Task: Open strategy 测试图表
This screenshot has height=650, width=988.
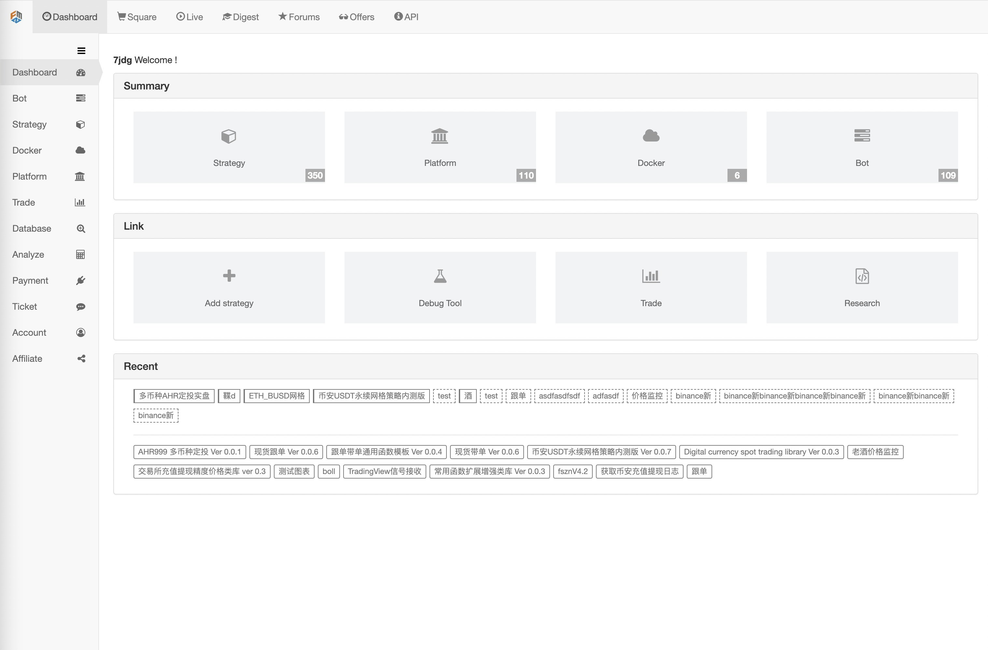Action: 294,472
